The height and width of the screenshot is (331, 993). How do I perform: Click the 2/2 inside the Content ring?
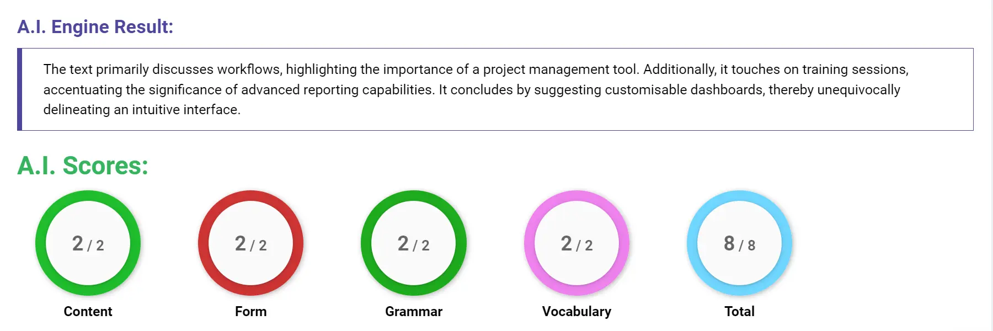[88, 244]
